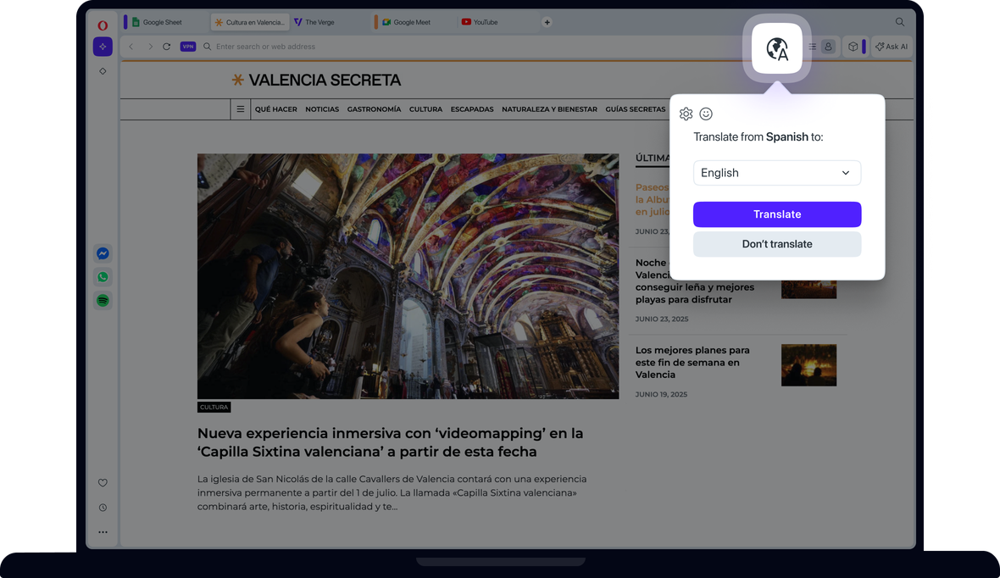1000x578 pixels.
Task: Switch to the YouTube tab
Action: (x=485, y=22)
